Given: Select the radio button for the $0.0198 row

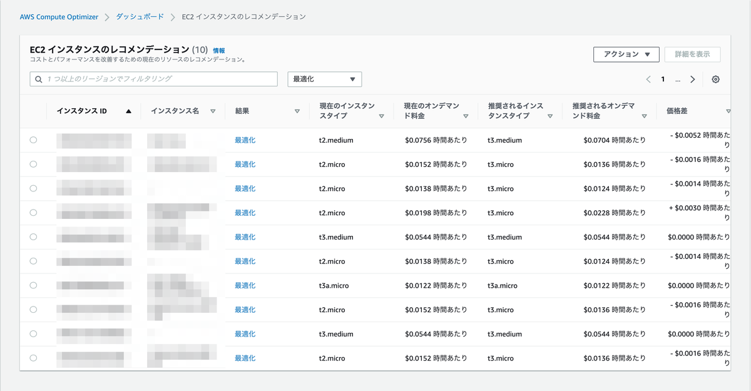Looking at the screenshot, I should tap(33, 213).
